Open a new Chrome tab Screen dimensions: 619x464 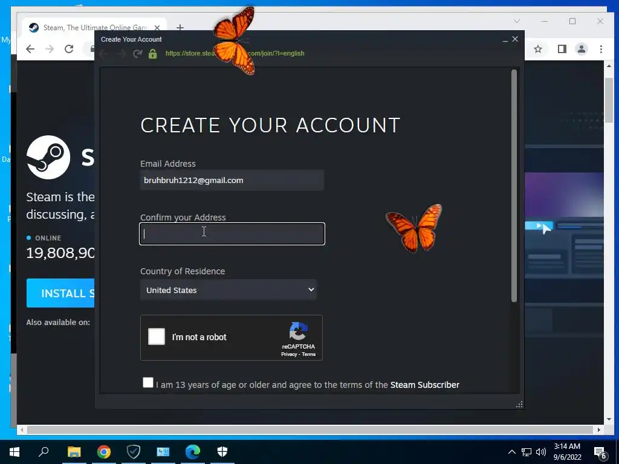tap(180, 28)
